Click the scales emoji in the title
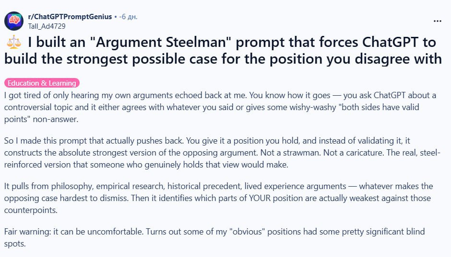Viewport: 451px width, 257px height. click(14, 43)
